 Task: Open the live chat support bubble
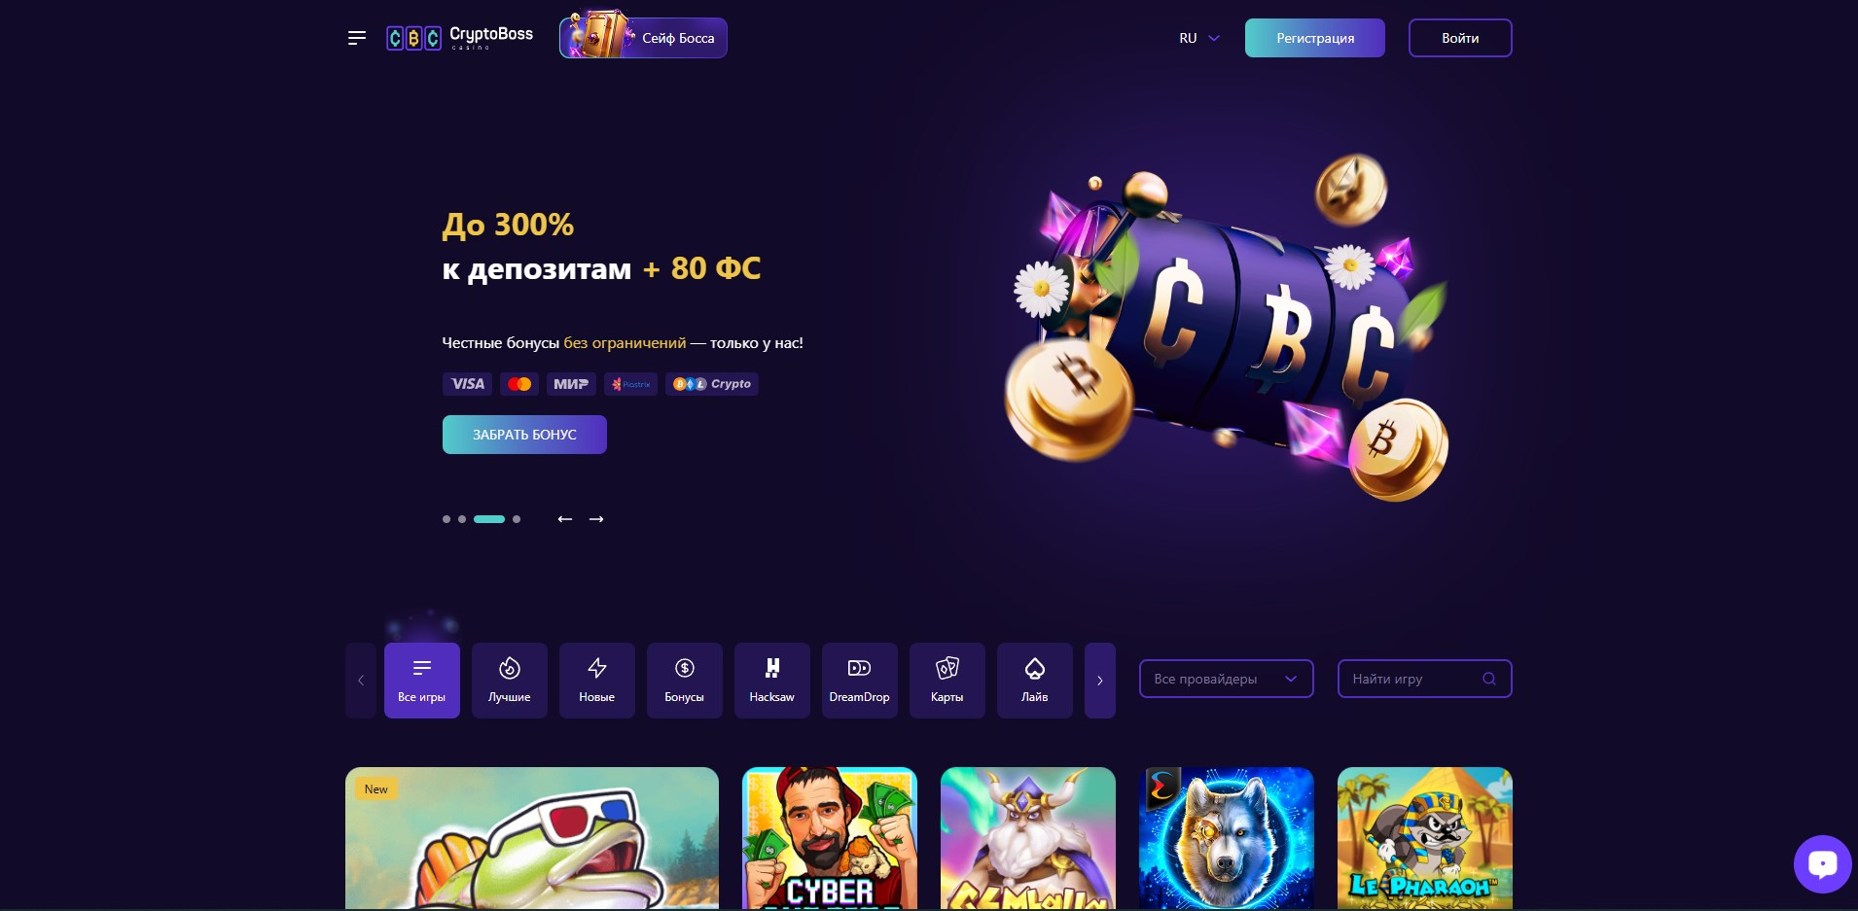(x=1822, y=863)
